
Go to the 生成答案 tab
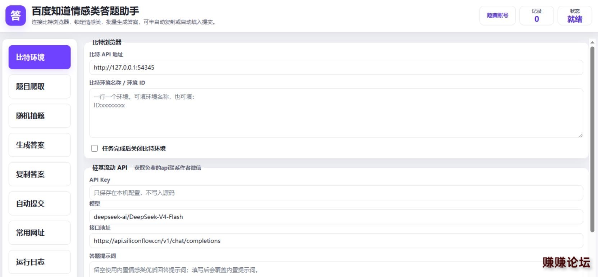[40, 145]
